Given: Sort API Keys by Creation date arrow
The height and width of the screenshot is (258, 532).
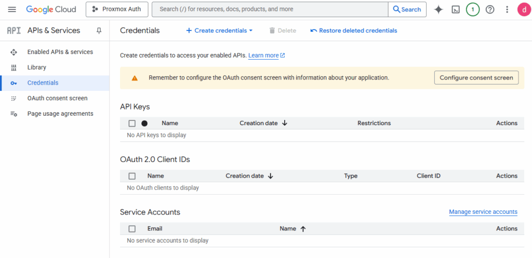Looking at the screenshot, I should [285, 123].
